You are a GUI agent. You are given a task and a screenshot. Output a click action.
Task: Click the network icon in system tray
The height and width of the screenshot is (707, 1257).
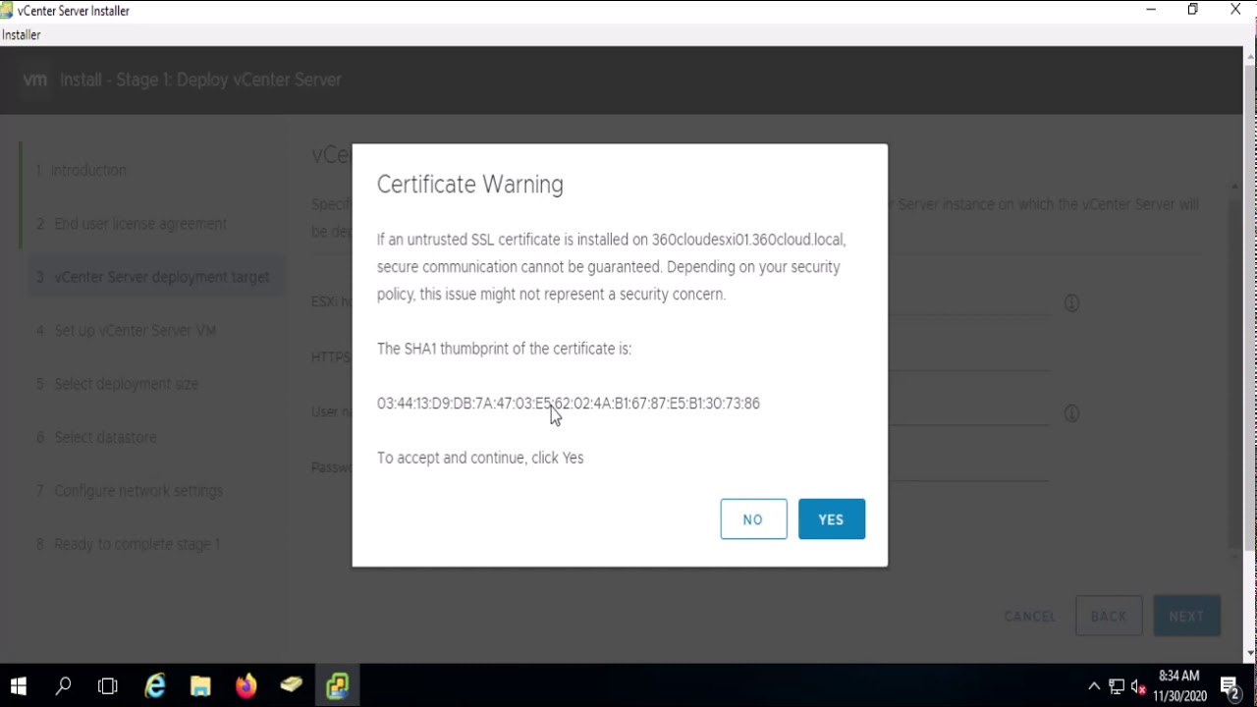click(1117, 686)
